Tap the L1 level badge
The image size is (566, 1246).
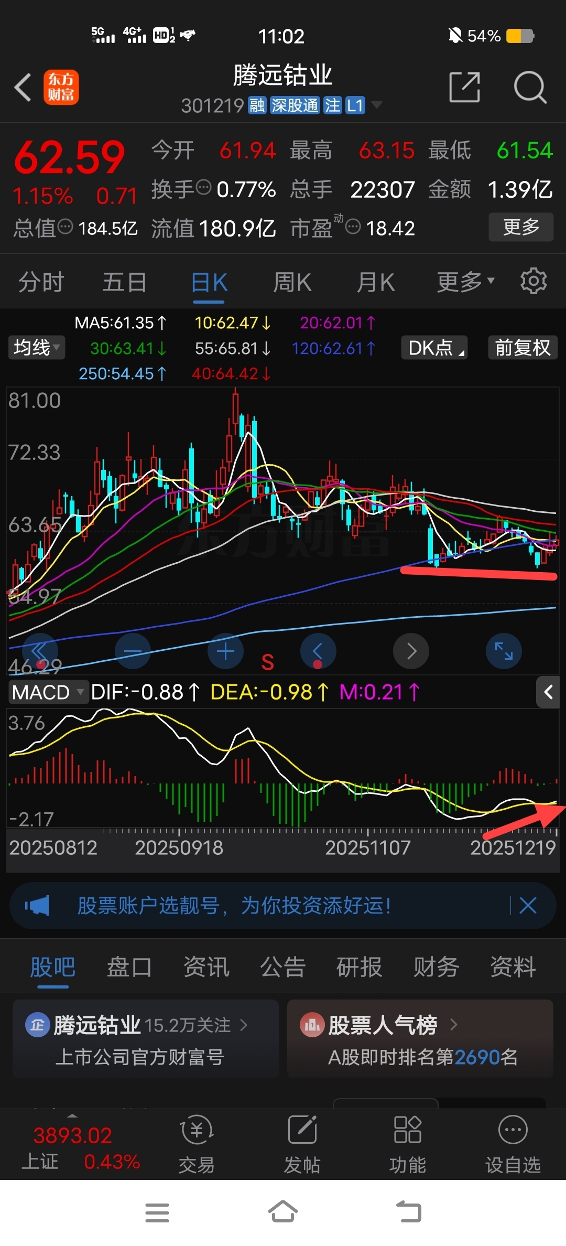355,105
